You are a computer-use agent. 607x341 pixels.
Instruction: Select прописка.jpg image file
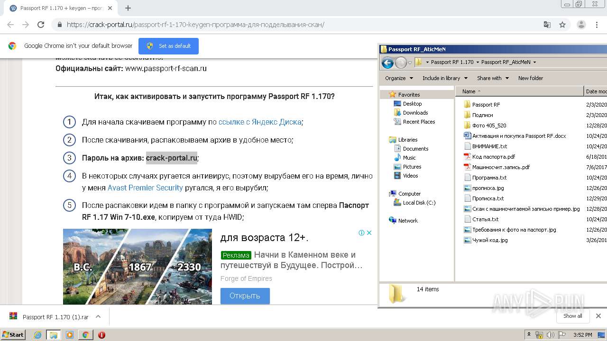click(488, 188)
